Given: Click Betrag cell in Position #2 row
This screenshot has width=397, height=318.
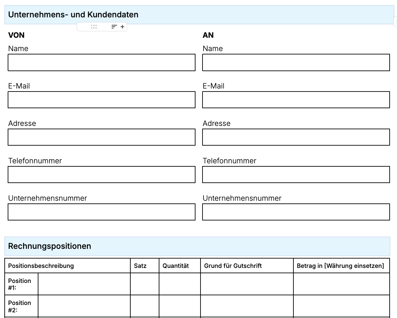Looking at the screenshot, I should tap(342, 306).
